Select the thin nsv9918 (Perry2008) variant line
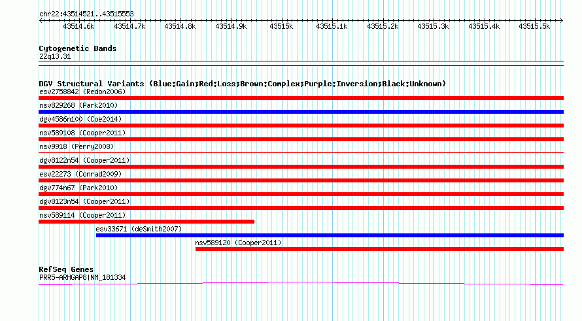The height and width of the screenshot is (321, 582). pyautogui.click(x=301, y=152)
